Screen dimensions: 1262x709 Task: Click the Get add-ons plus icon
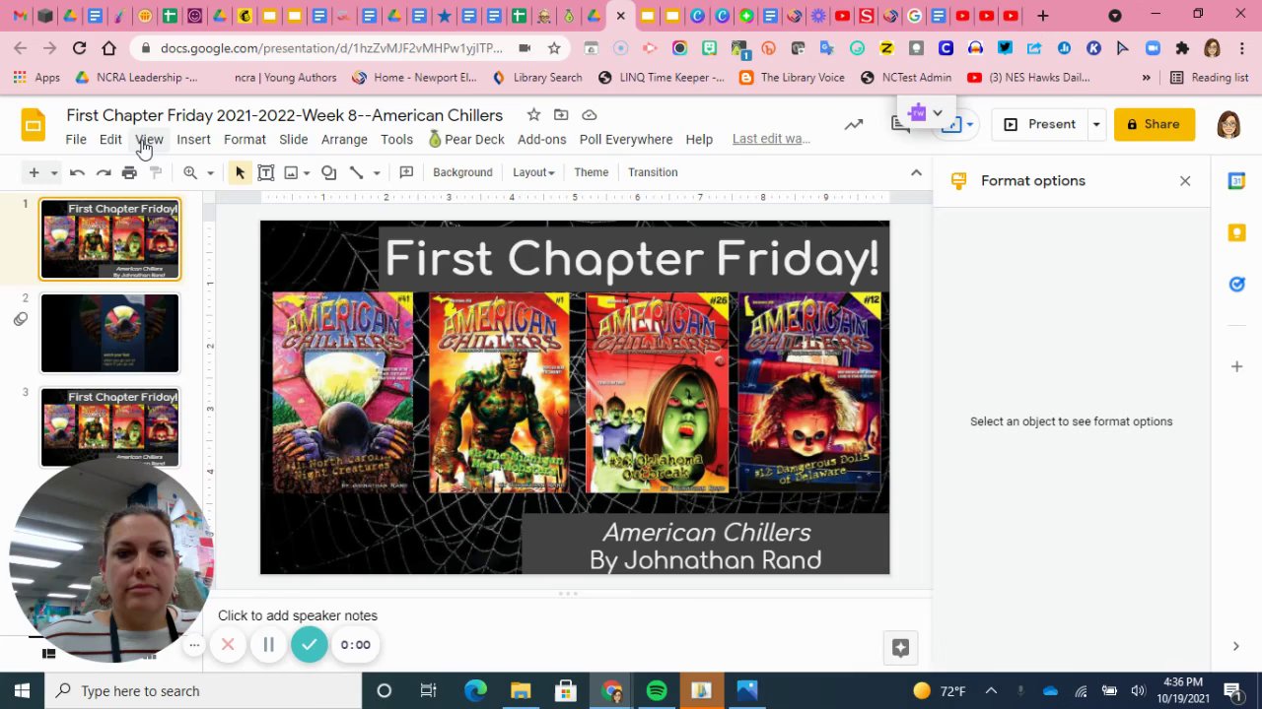click(x=1236, y=366)
